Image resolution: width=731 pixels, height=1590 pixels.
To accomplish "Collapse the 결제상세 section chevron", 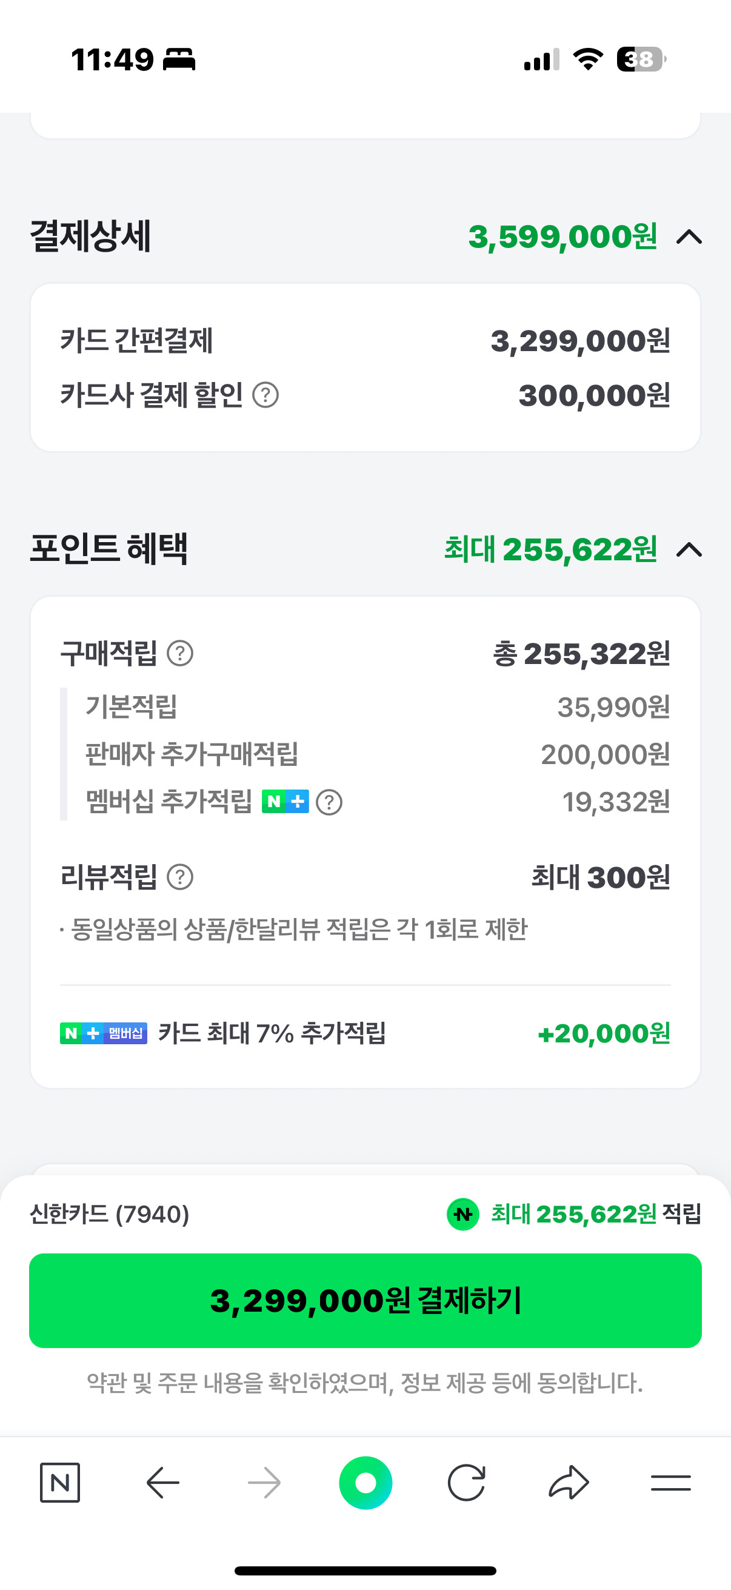I will pos(689,237).
